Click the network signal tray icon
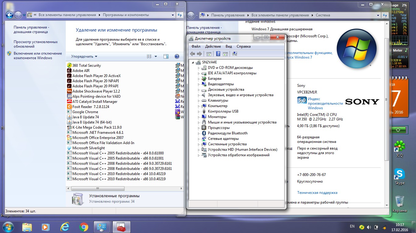The image size is (416, 233). [384, 227]
